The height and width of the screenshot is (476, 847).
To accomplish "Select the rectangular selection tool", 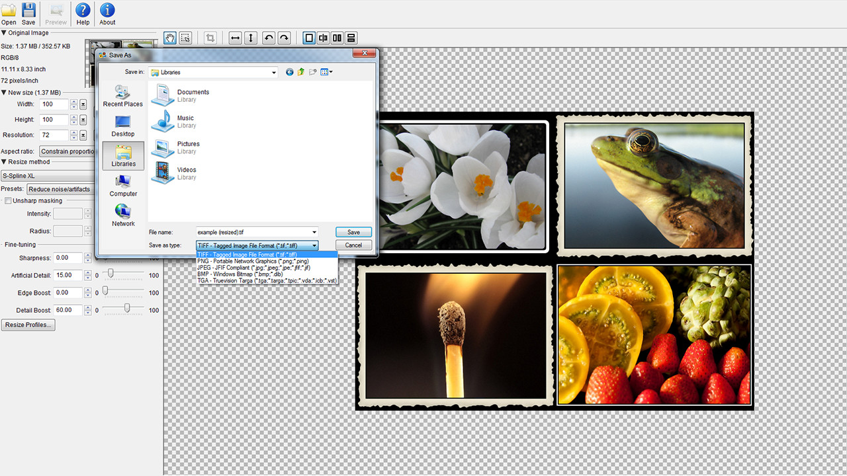I will point(186,38).
